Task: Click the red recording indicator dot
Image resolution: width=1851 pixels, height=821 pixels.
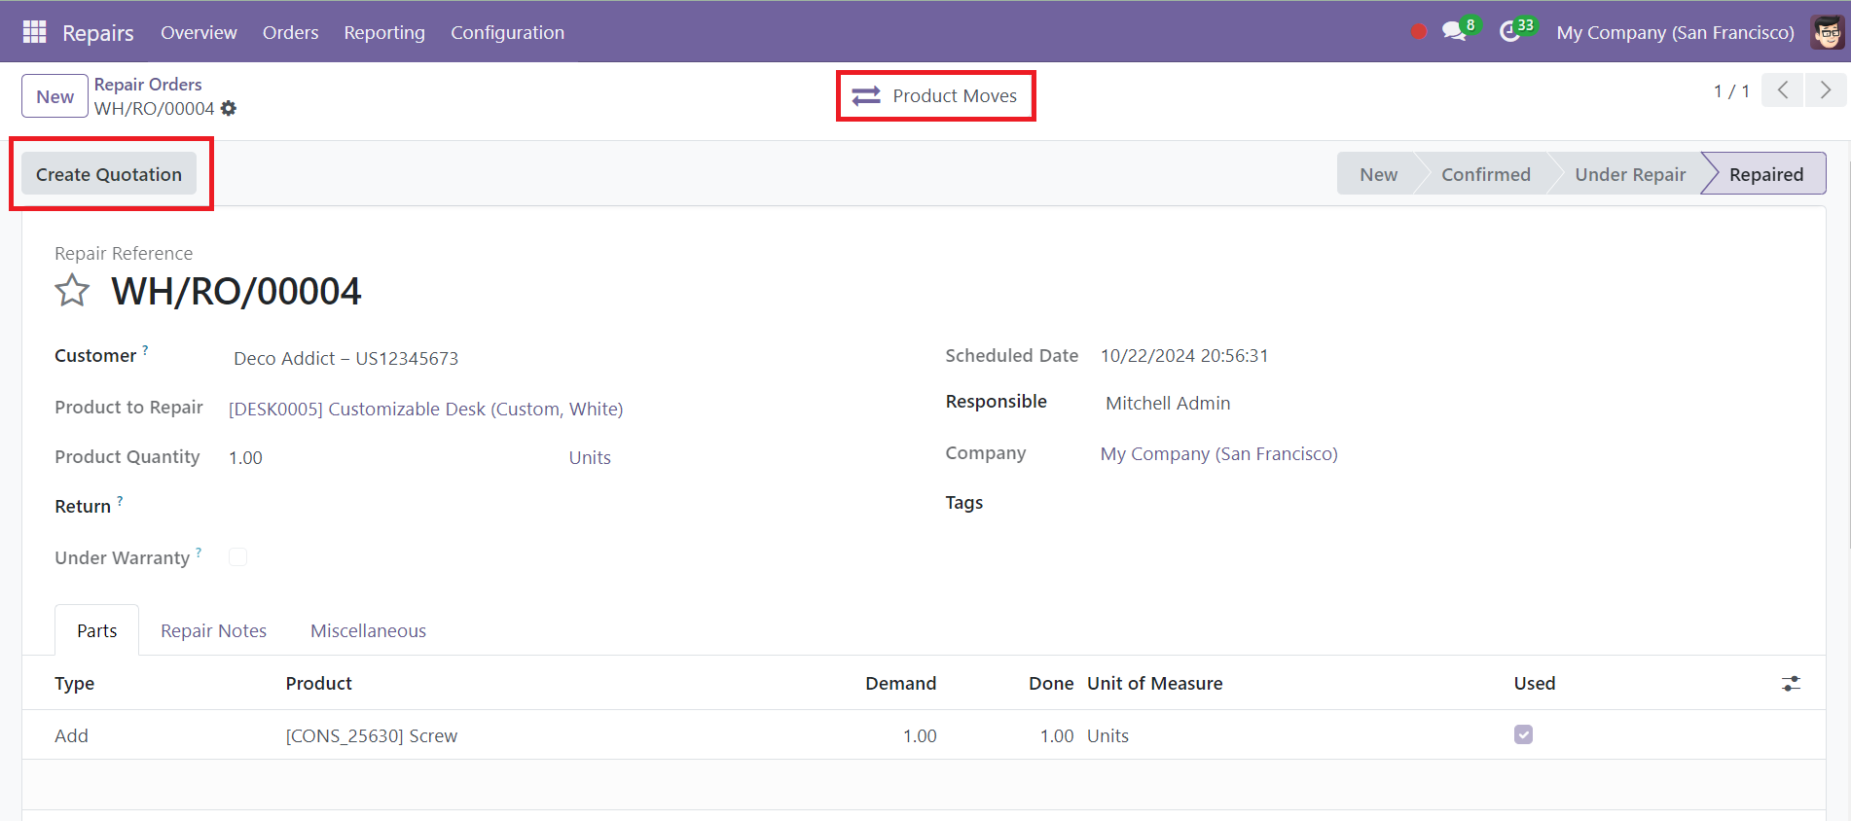Action: coord(1419,32)
